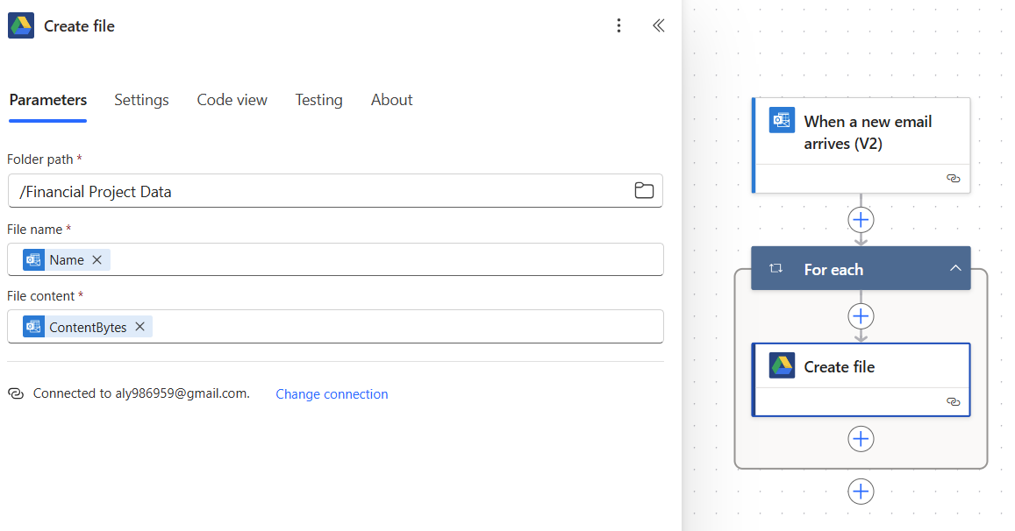Click Outlook icon on email trigger card
The height and width of the screenshot is (531, 1015).
point(782,120)
